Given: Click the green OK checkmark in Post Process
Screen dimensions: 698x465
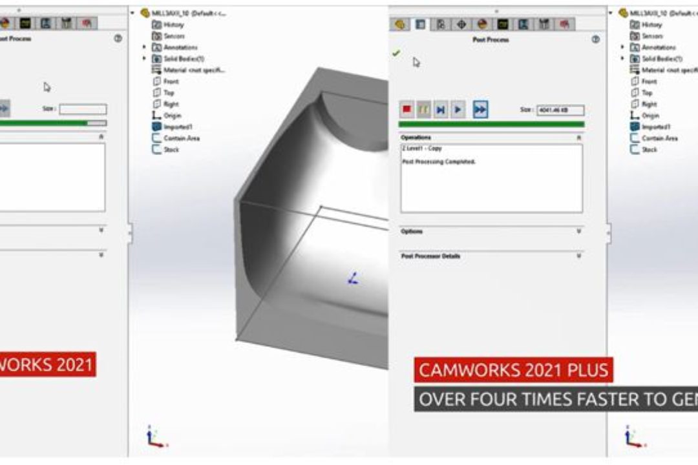Looking at the screenshot, I should coord(396,54).
